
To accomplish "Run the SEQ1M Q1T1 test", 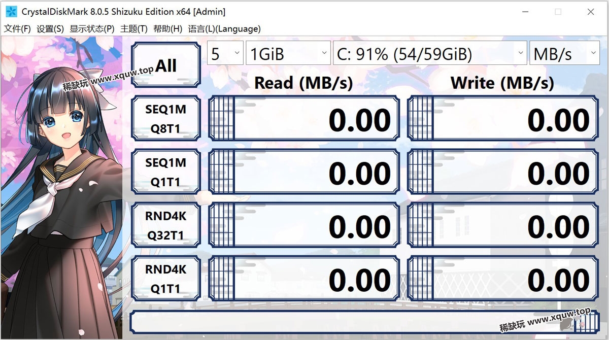I will point(166,172).
